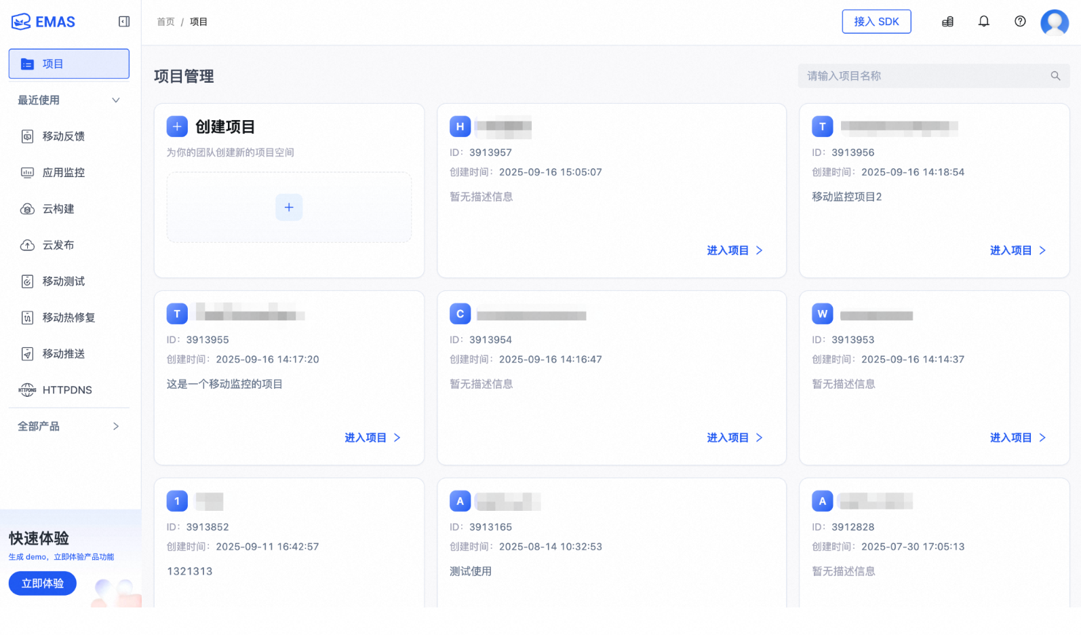Open user avatar menu
This screenshot has width=1081, height=635.
point(1055,22)
